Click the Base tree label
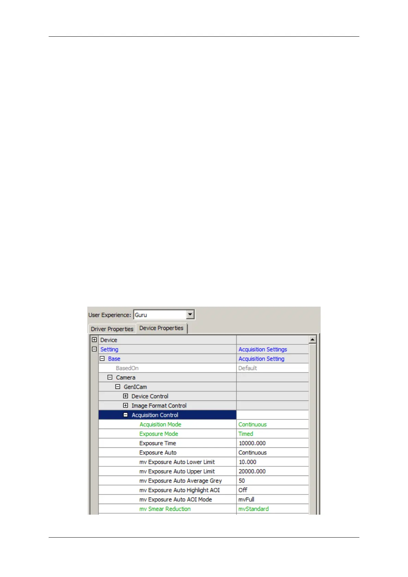Viewport: 408px width, 577px height. click(x=114, y=358)
